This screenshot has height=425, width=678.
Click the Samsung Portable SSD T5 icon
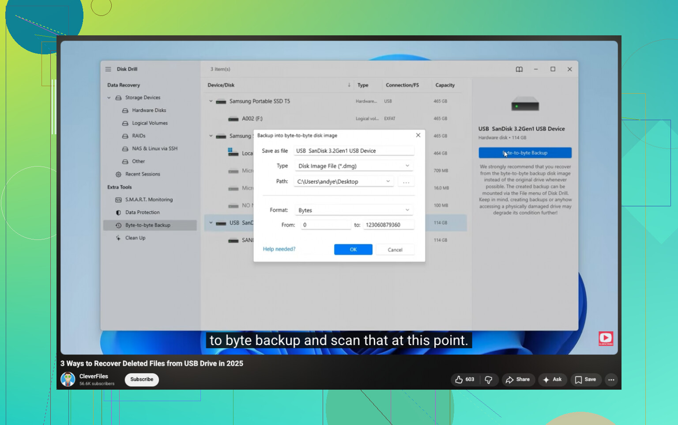coord(221,102)
